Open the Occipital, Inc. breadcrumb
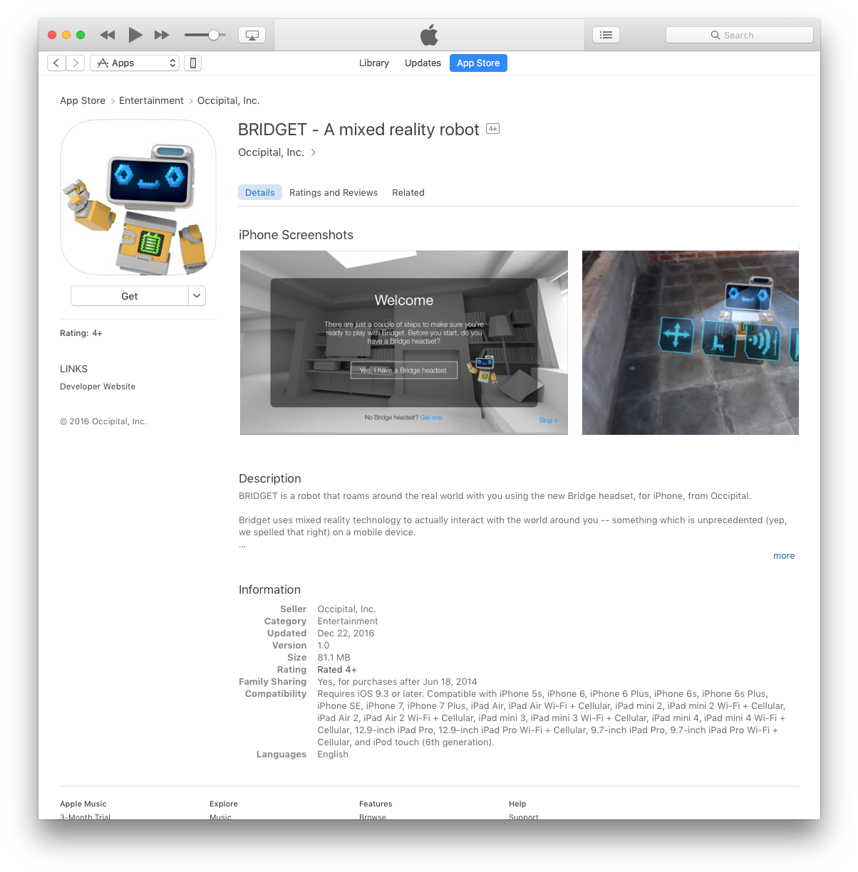This screenshot has width=858, height=872. click(228, 101)
